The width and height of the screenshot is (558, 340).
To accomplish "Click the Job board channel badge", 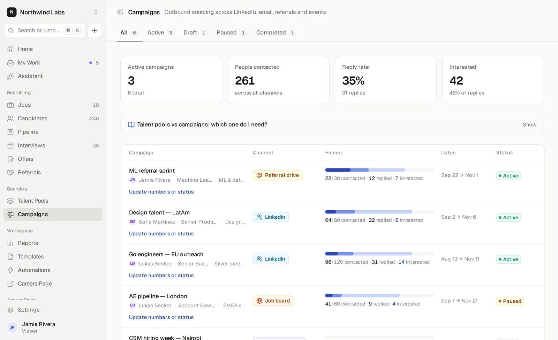I will tap(273, 301).
